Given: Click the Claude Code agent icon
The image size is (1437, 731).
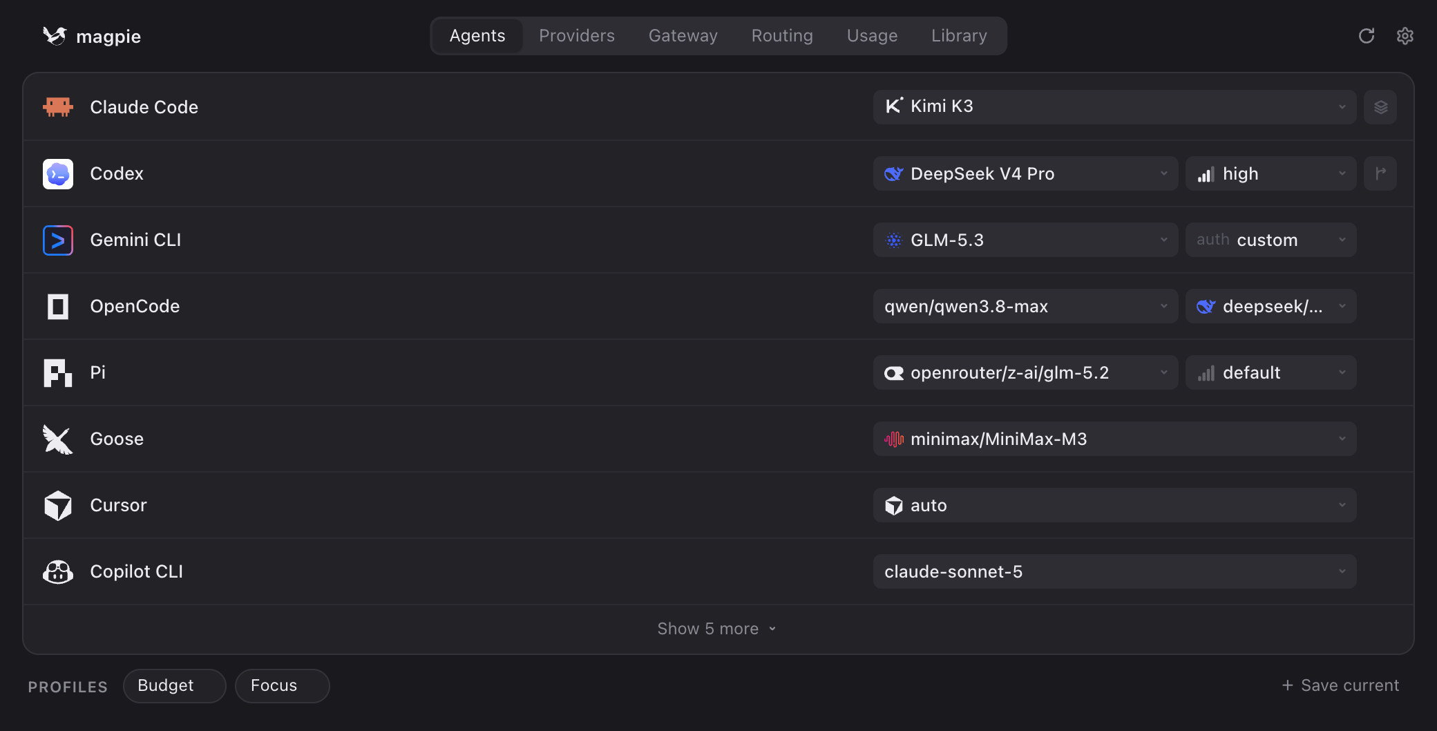Looking at the screenshot, I should tap(58, 107).
